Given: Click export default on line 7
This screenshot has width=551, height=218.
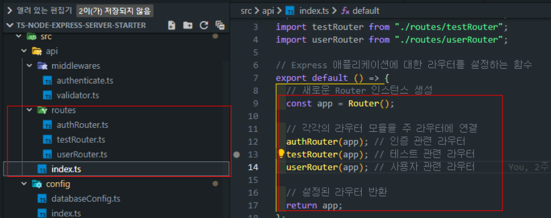Looking at the screenshot, I should coord(312,78).
